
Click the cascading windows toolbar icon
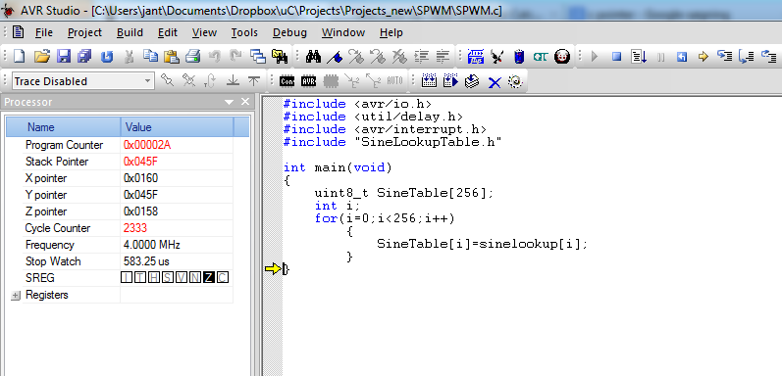coord(258,56)
